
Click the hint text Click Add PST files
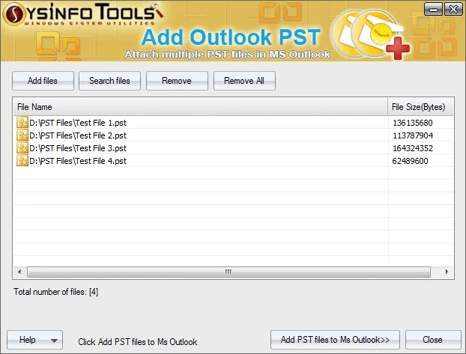138,342
